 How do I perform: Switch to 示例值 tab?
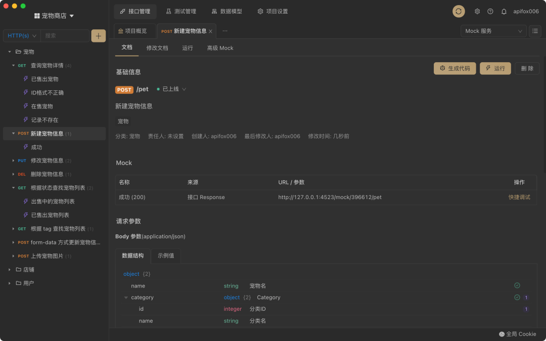tap(166, 256)
